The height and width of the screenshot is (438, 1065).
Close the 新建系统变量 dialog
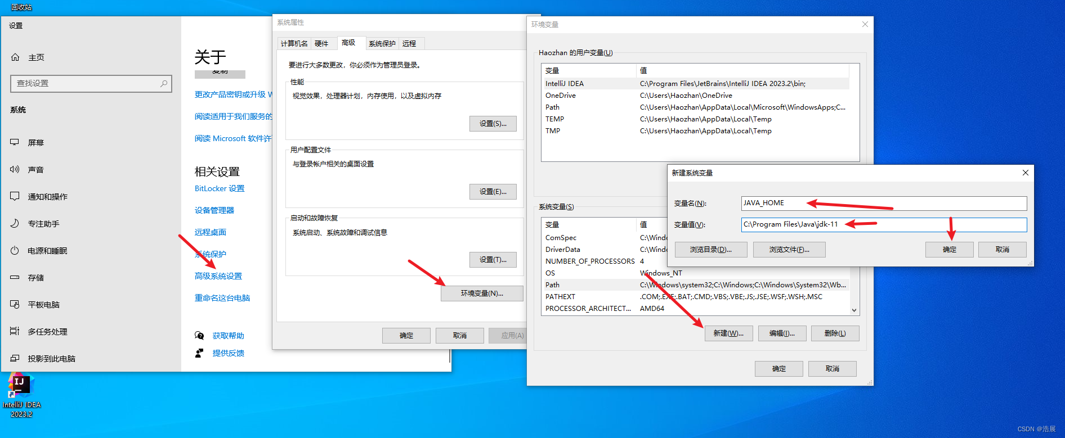coord(1026,173)
